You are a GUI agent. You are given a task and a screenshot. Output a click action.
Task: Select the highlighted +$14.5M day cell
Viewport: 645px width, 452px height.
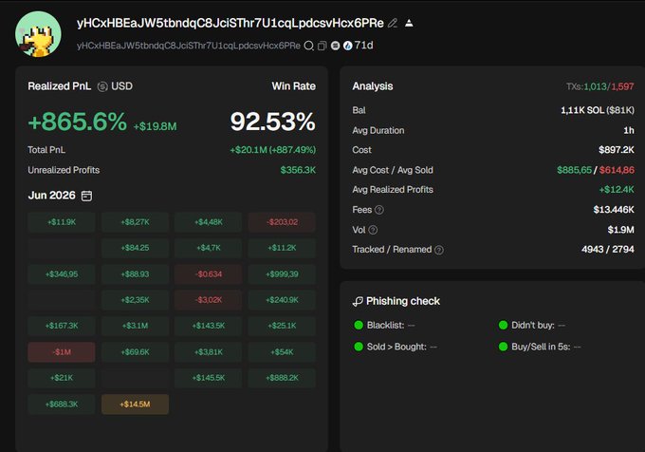(135, 405)
